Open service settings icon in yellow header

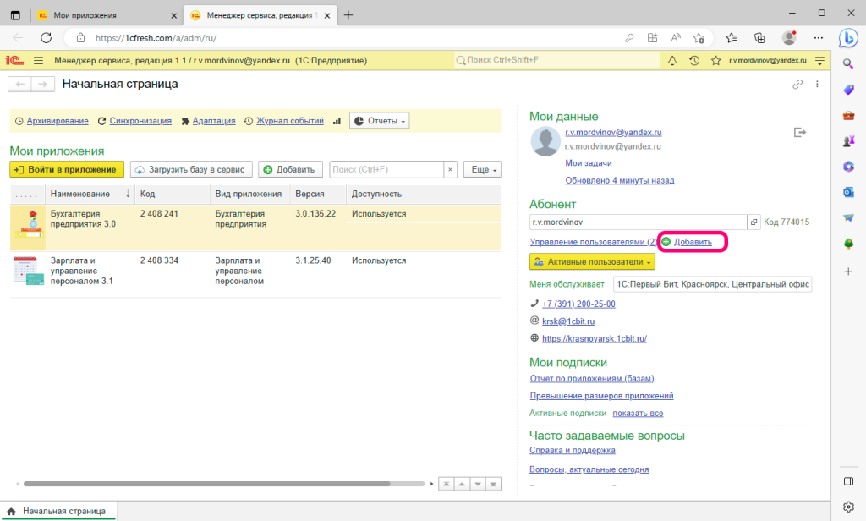820,61
